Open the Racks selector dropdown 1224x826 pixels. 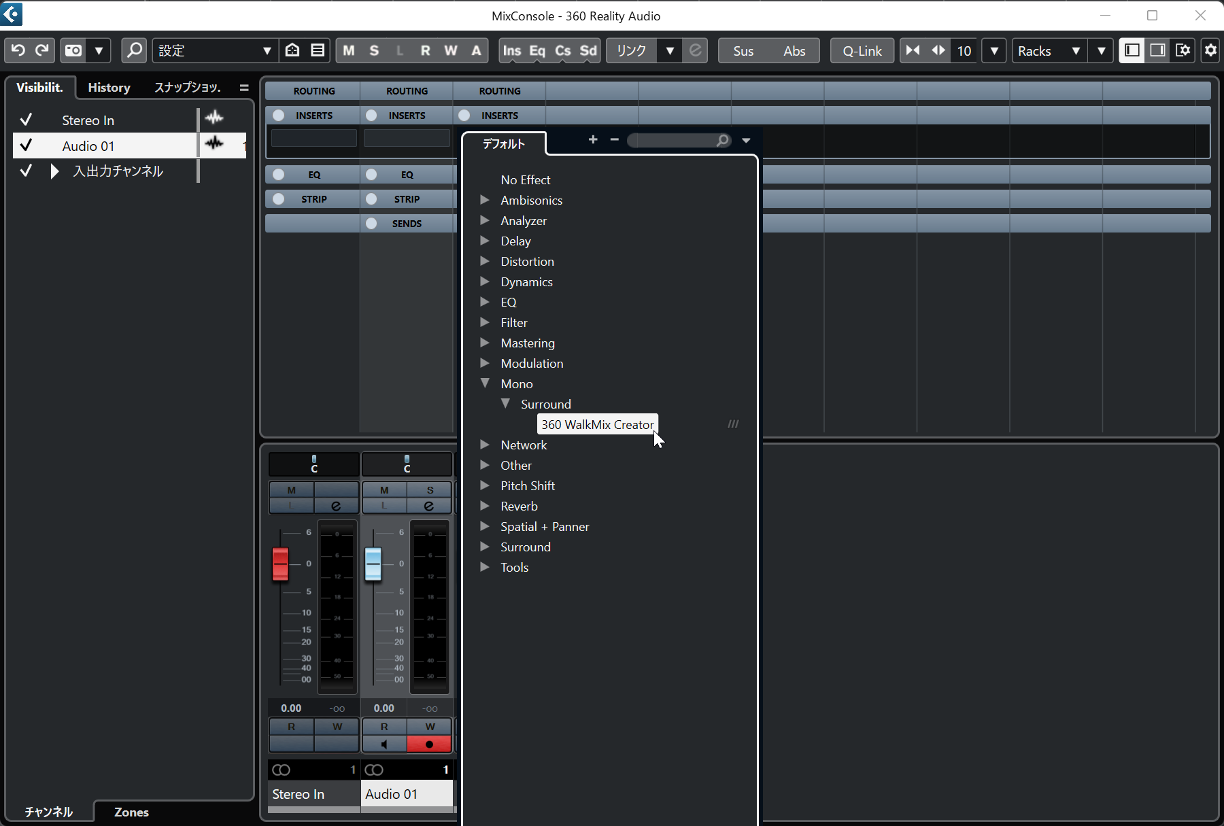[x=1049, y=51]
